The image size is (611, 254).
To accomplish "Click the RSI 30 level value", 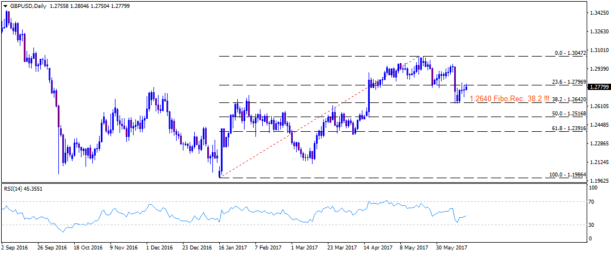I will pos(592,225).
